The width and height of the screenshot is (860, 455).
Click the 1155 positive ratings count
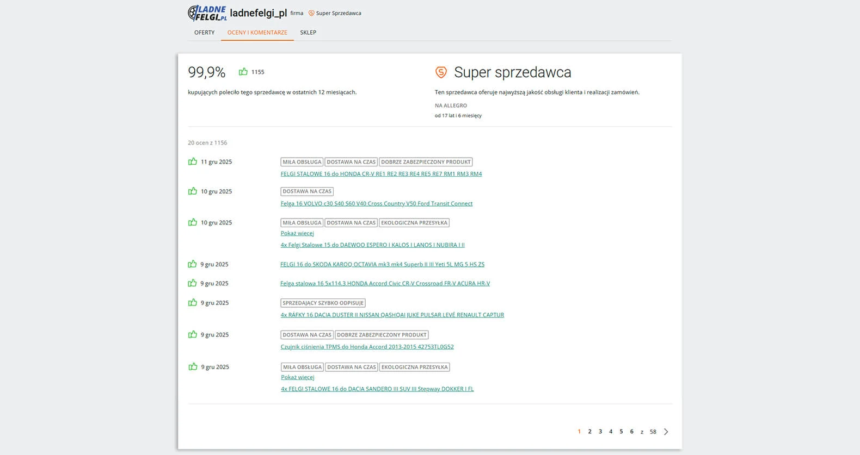pyautogui.click(x=257, y=72)
